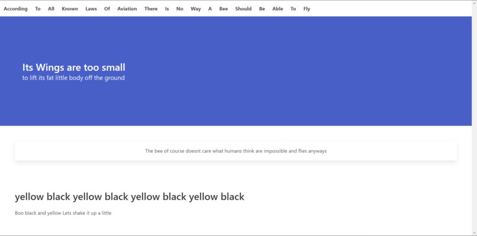The width and height of the screenshot is (477, 236).
Task: Click the 'Its Wings are too small' heading
Action: pos(73,67)
